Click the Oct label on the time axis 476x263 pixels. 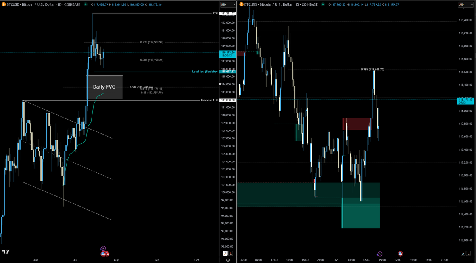click(x=197, y=260)
